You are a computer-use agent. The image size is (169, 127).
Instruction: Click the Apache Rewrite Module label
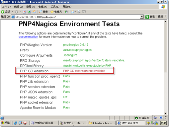pos(38,108)
